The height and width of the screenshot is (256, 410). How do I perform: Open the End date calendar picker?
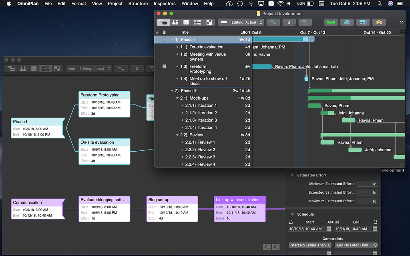point(375,229)
